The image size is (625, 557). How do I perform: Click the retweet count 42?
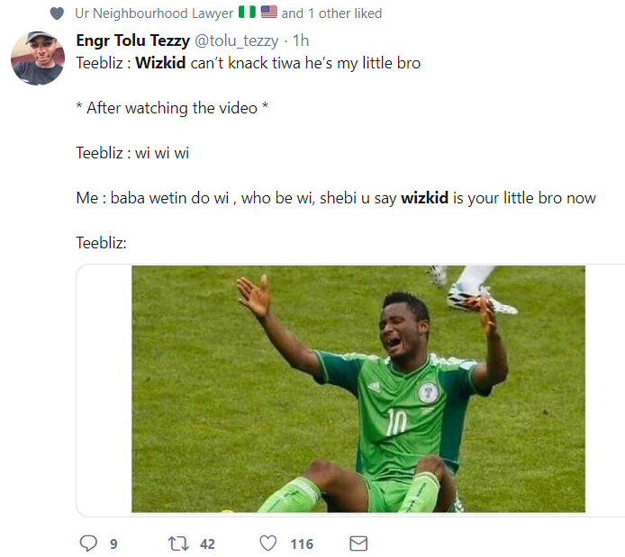(207, 544)
